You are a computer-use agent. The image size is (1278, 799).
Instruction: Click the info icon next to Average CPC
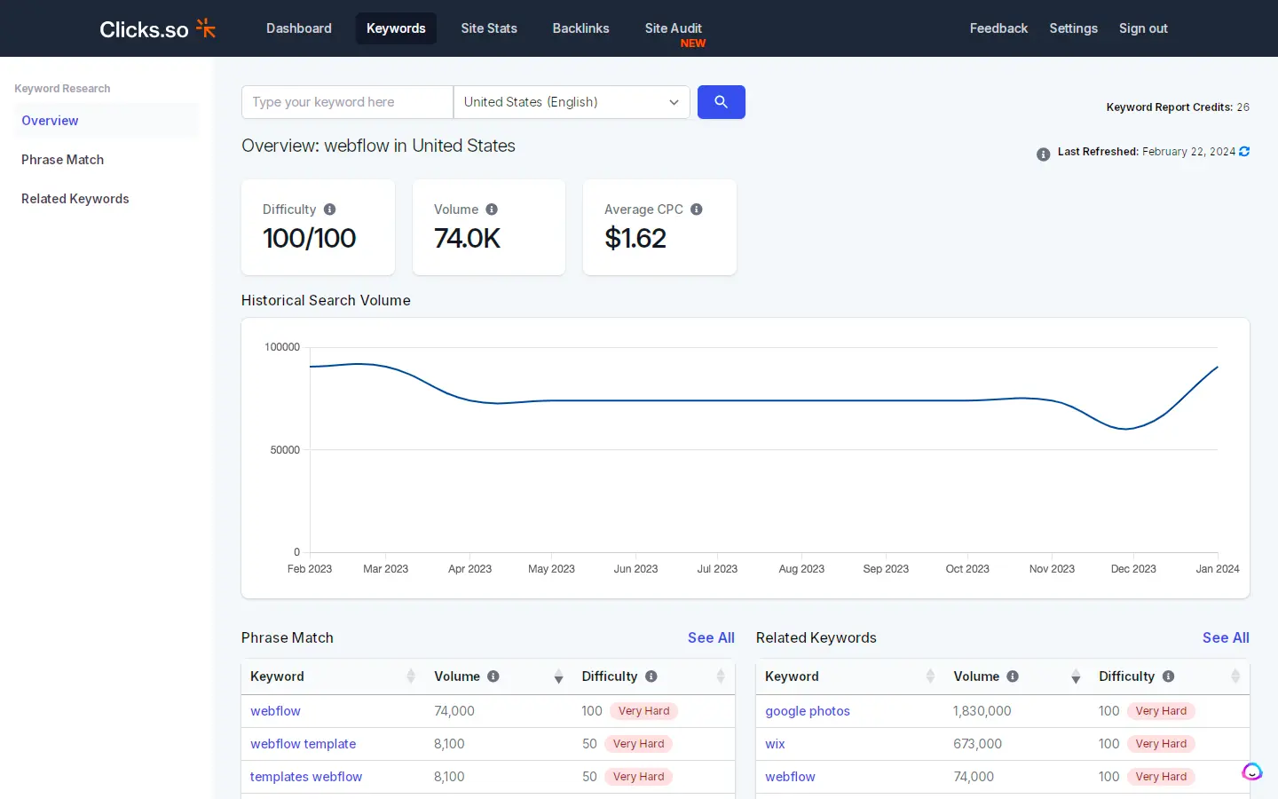[x=697, y=210]
